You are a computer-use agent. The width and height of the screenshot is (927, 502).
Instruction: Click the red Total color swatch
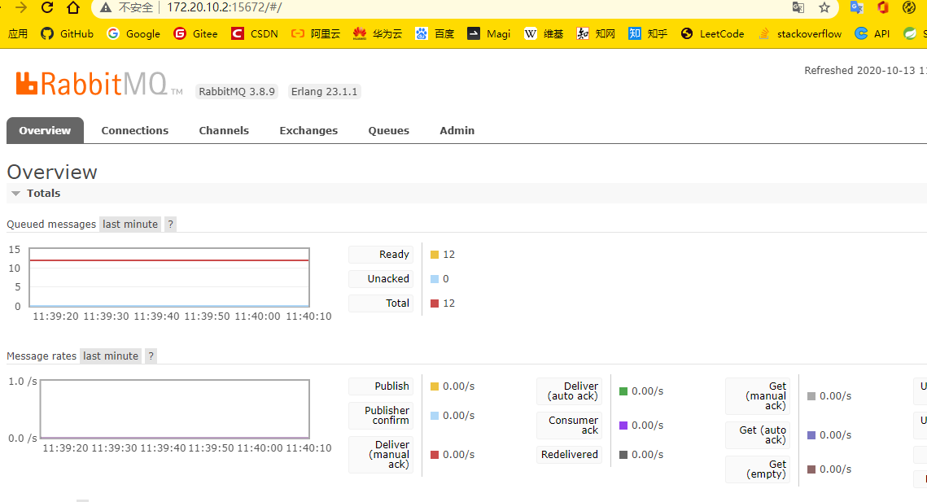click(x=435, y=303)
